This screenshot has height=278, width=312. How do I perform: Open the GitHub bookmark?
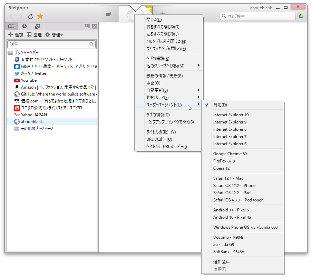56,94
